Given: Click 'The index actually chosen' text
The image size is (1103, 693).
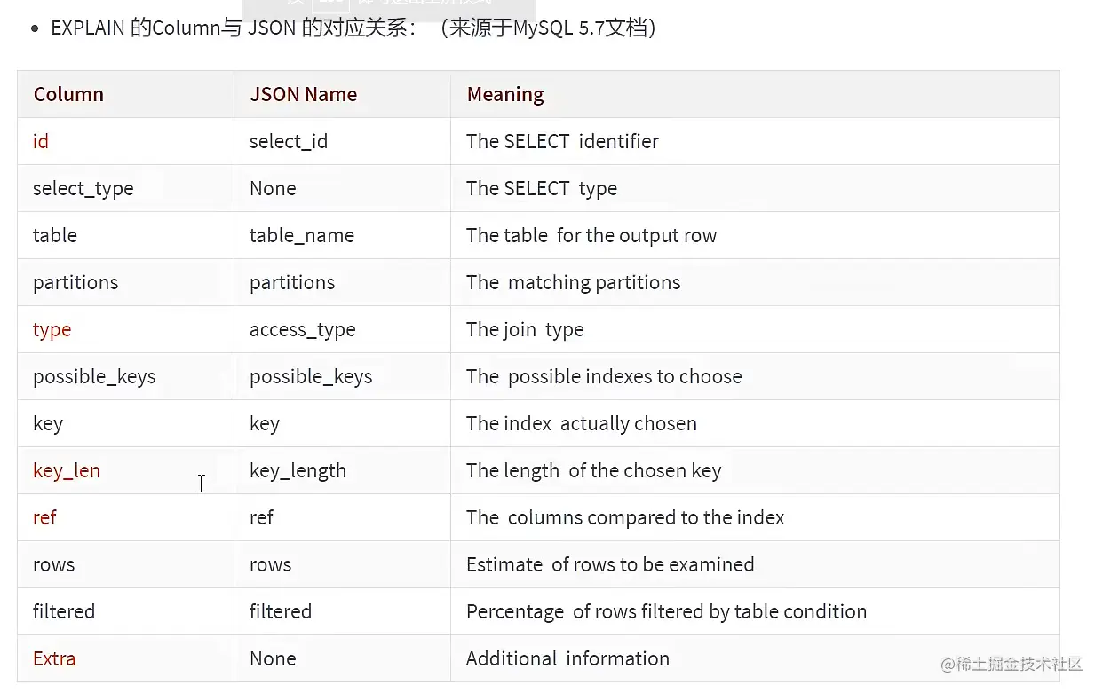Looking at the screenshot, I should [581, 423].
